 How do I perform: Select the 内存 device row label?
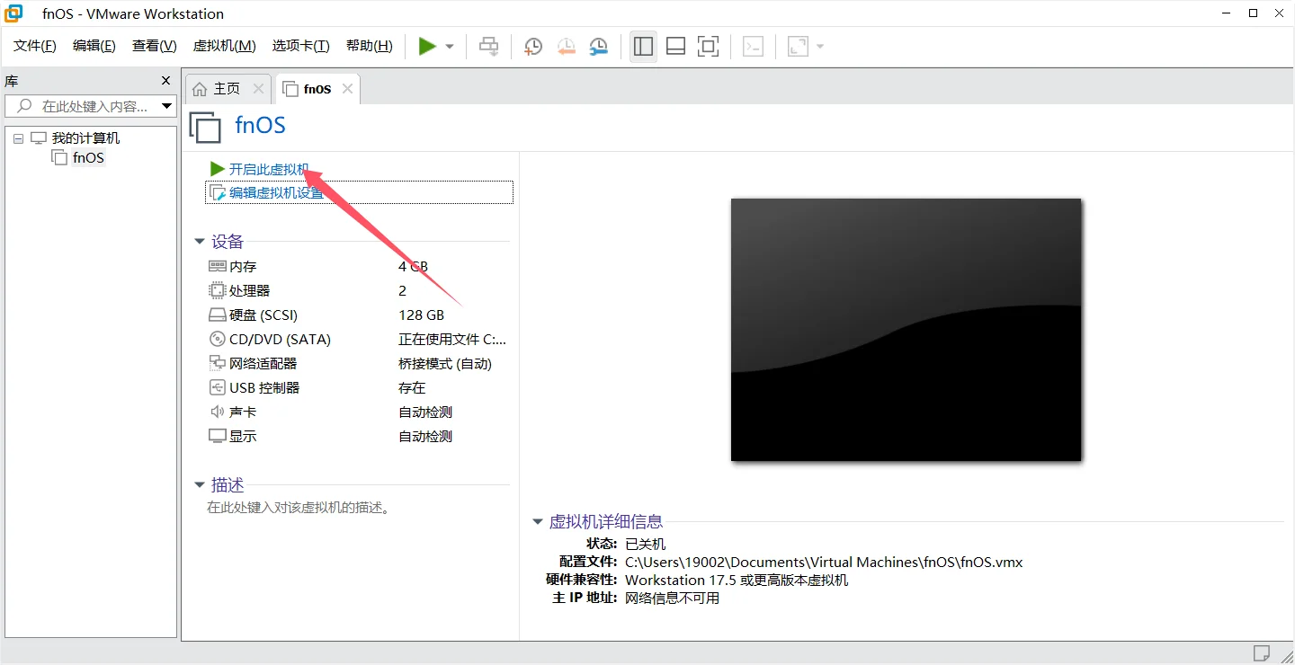click(x=243, y=267)
